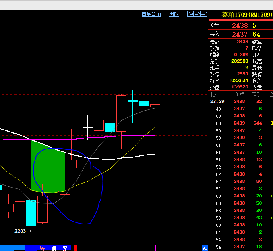Click the red marker on bottom bar
This screenshot has height=251, width=273.
click(x=76, y=247)
